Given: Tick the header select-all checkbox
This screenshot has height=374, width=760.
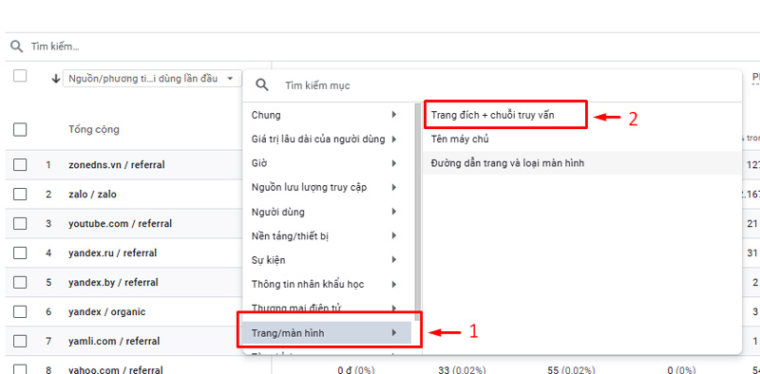Looking at the screenshot, I should pos(20,76).
